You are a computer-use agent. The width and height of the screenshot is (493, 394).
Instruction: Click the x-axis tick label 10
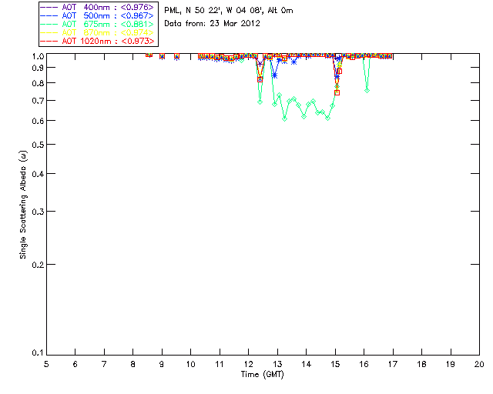[x=190, y=364]
